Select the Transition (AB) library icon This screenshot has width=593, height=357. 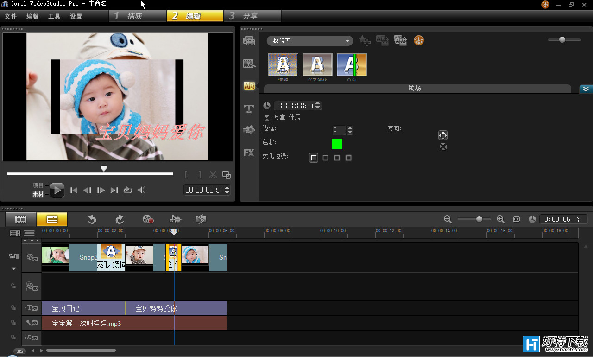coord(249,86)
